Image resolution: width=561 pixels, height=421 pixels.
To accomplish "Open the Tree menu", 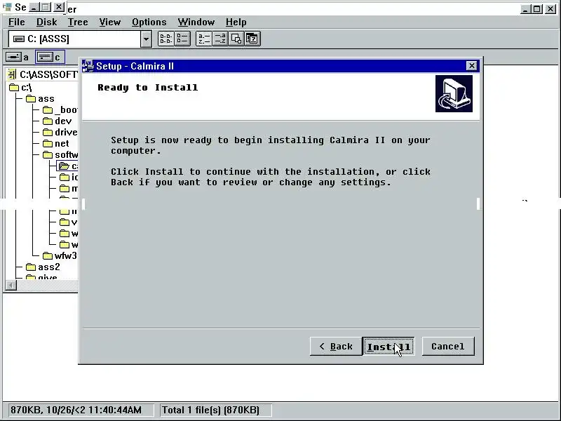I will [x=78, y=22].
